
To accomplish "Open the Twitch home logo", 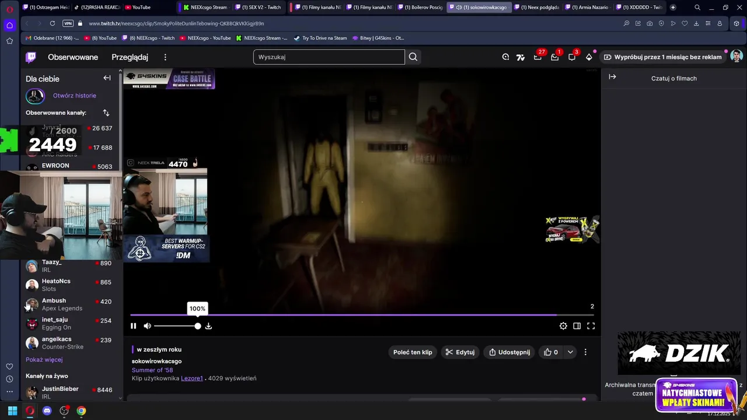I will (30, 57).
